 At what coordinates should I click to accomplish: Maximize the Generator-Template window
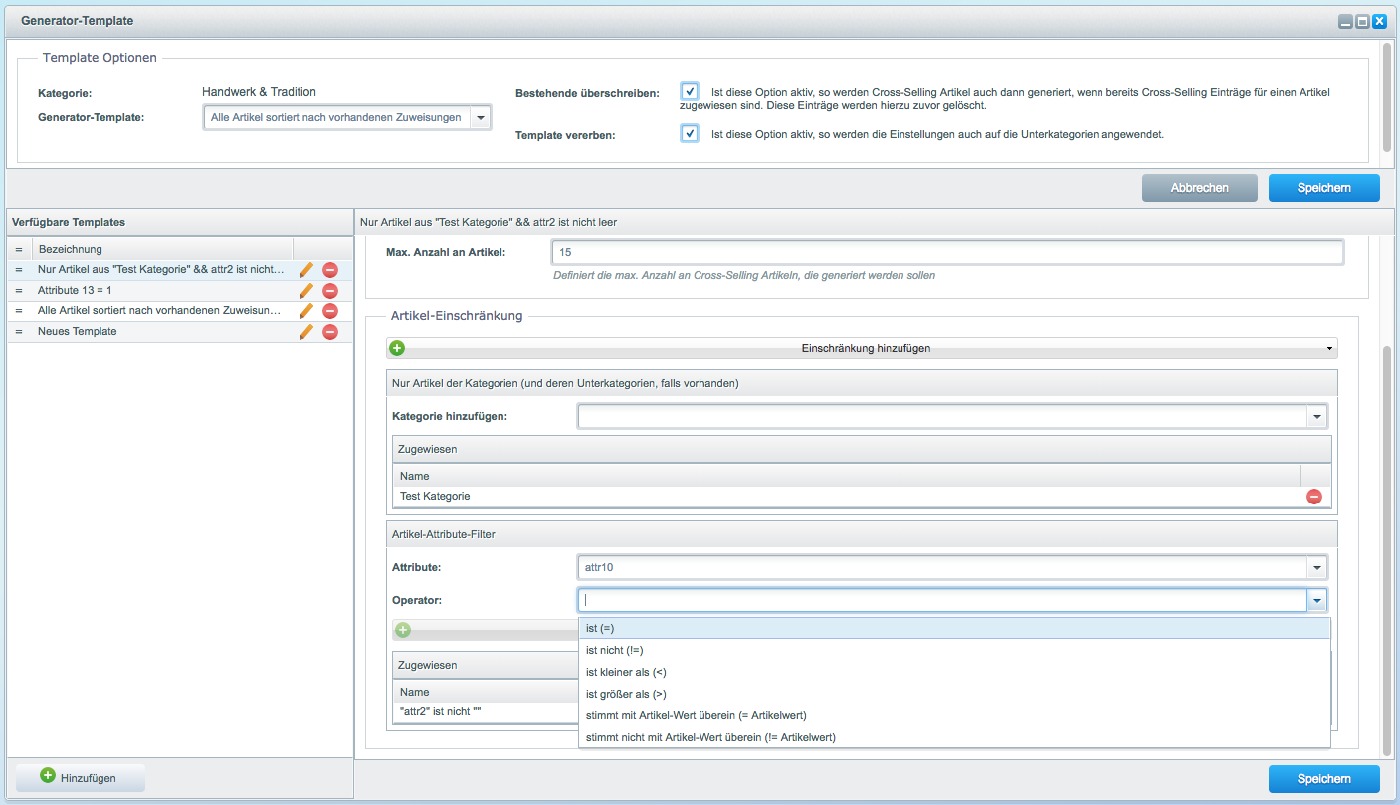tap(1362, 20)
